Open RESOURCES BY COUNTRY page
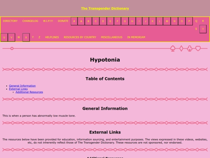Screen dimensions: 210x158 coord(80,37)
